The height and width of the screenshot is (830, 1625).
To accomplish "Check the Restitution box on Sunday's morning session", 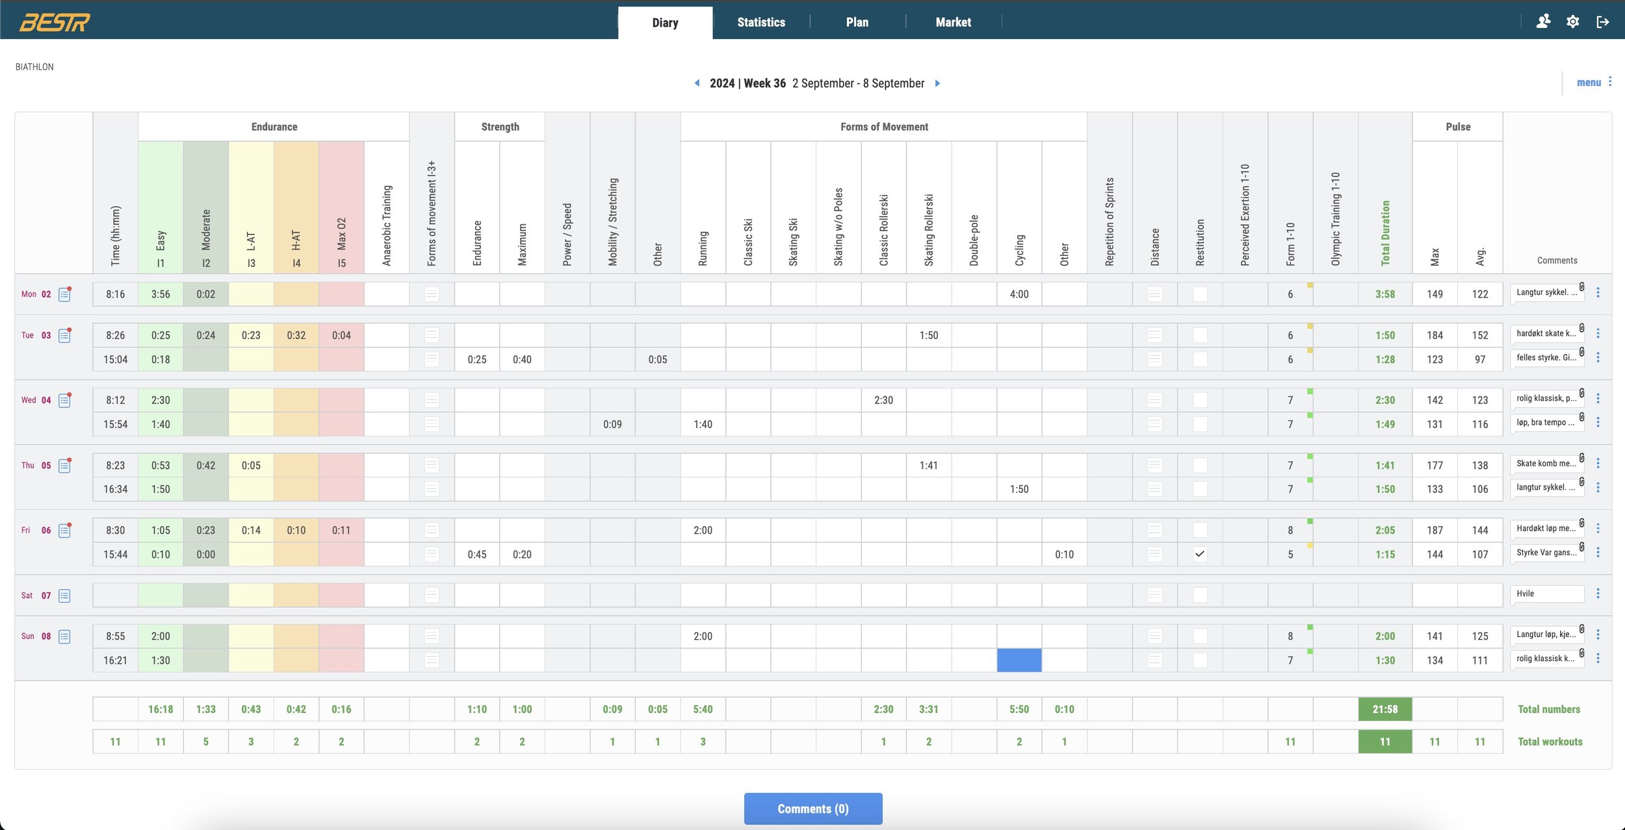I will click(x=1200, y=636).
